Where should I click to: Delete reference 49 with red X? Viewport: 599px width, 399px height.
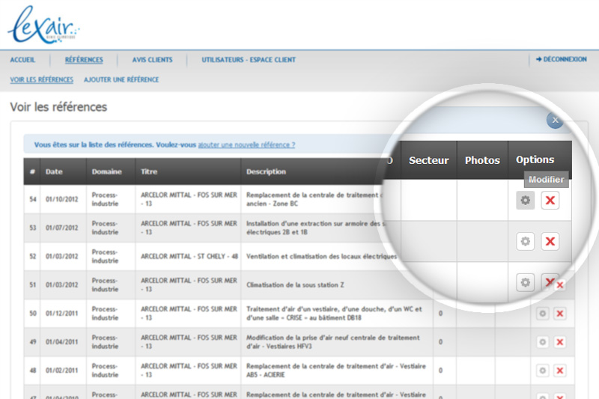(559, 342)
